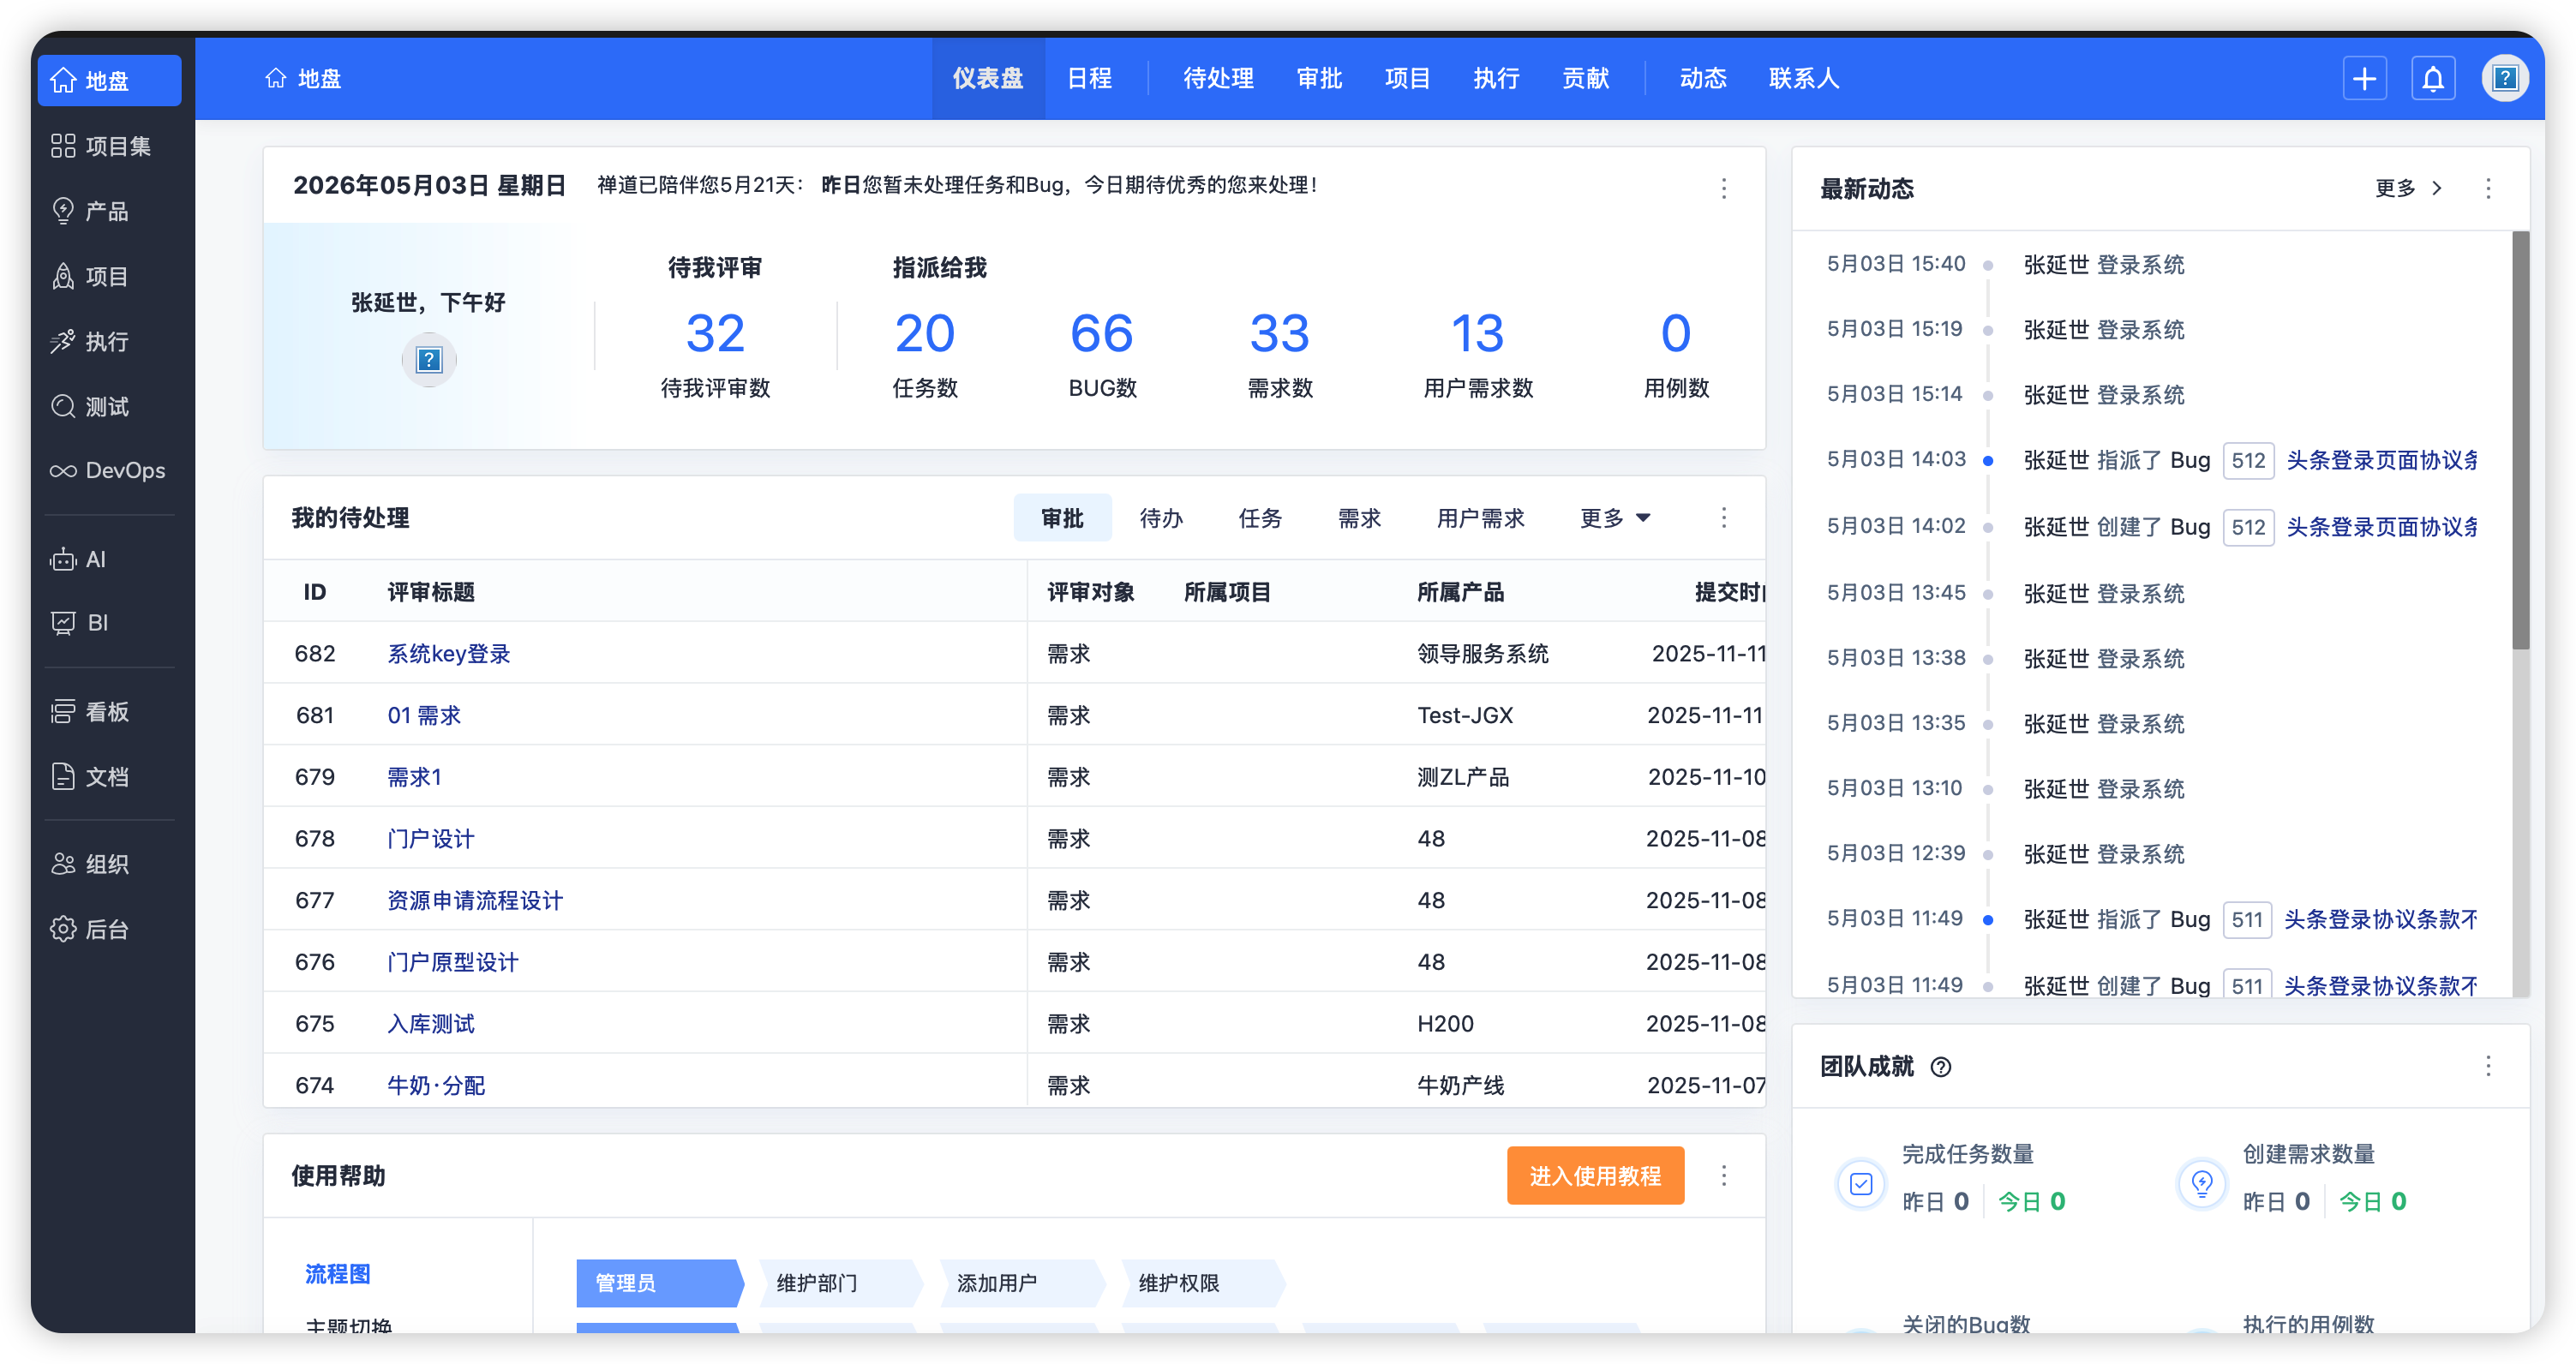Open the 头条登录页面协议 bug link at 14:03
This screenshot has width=2576, height=1364.
[2382, 460]
